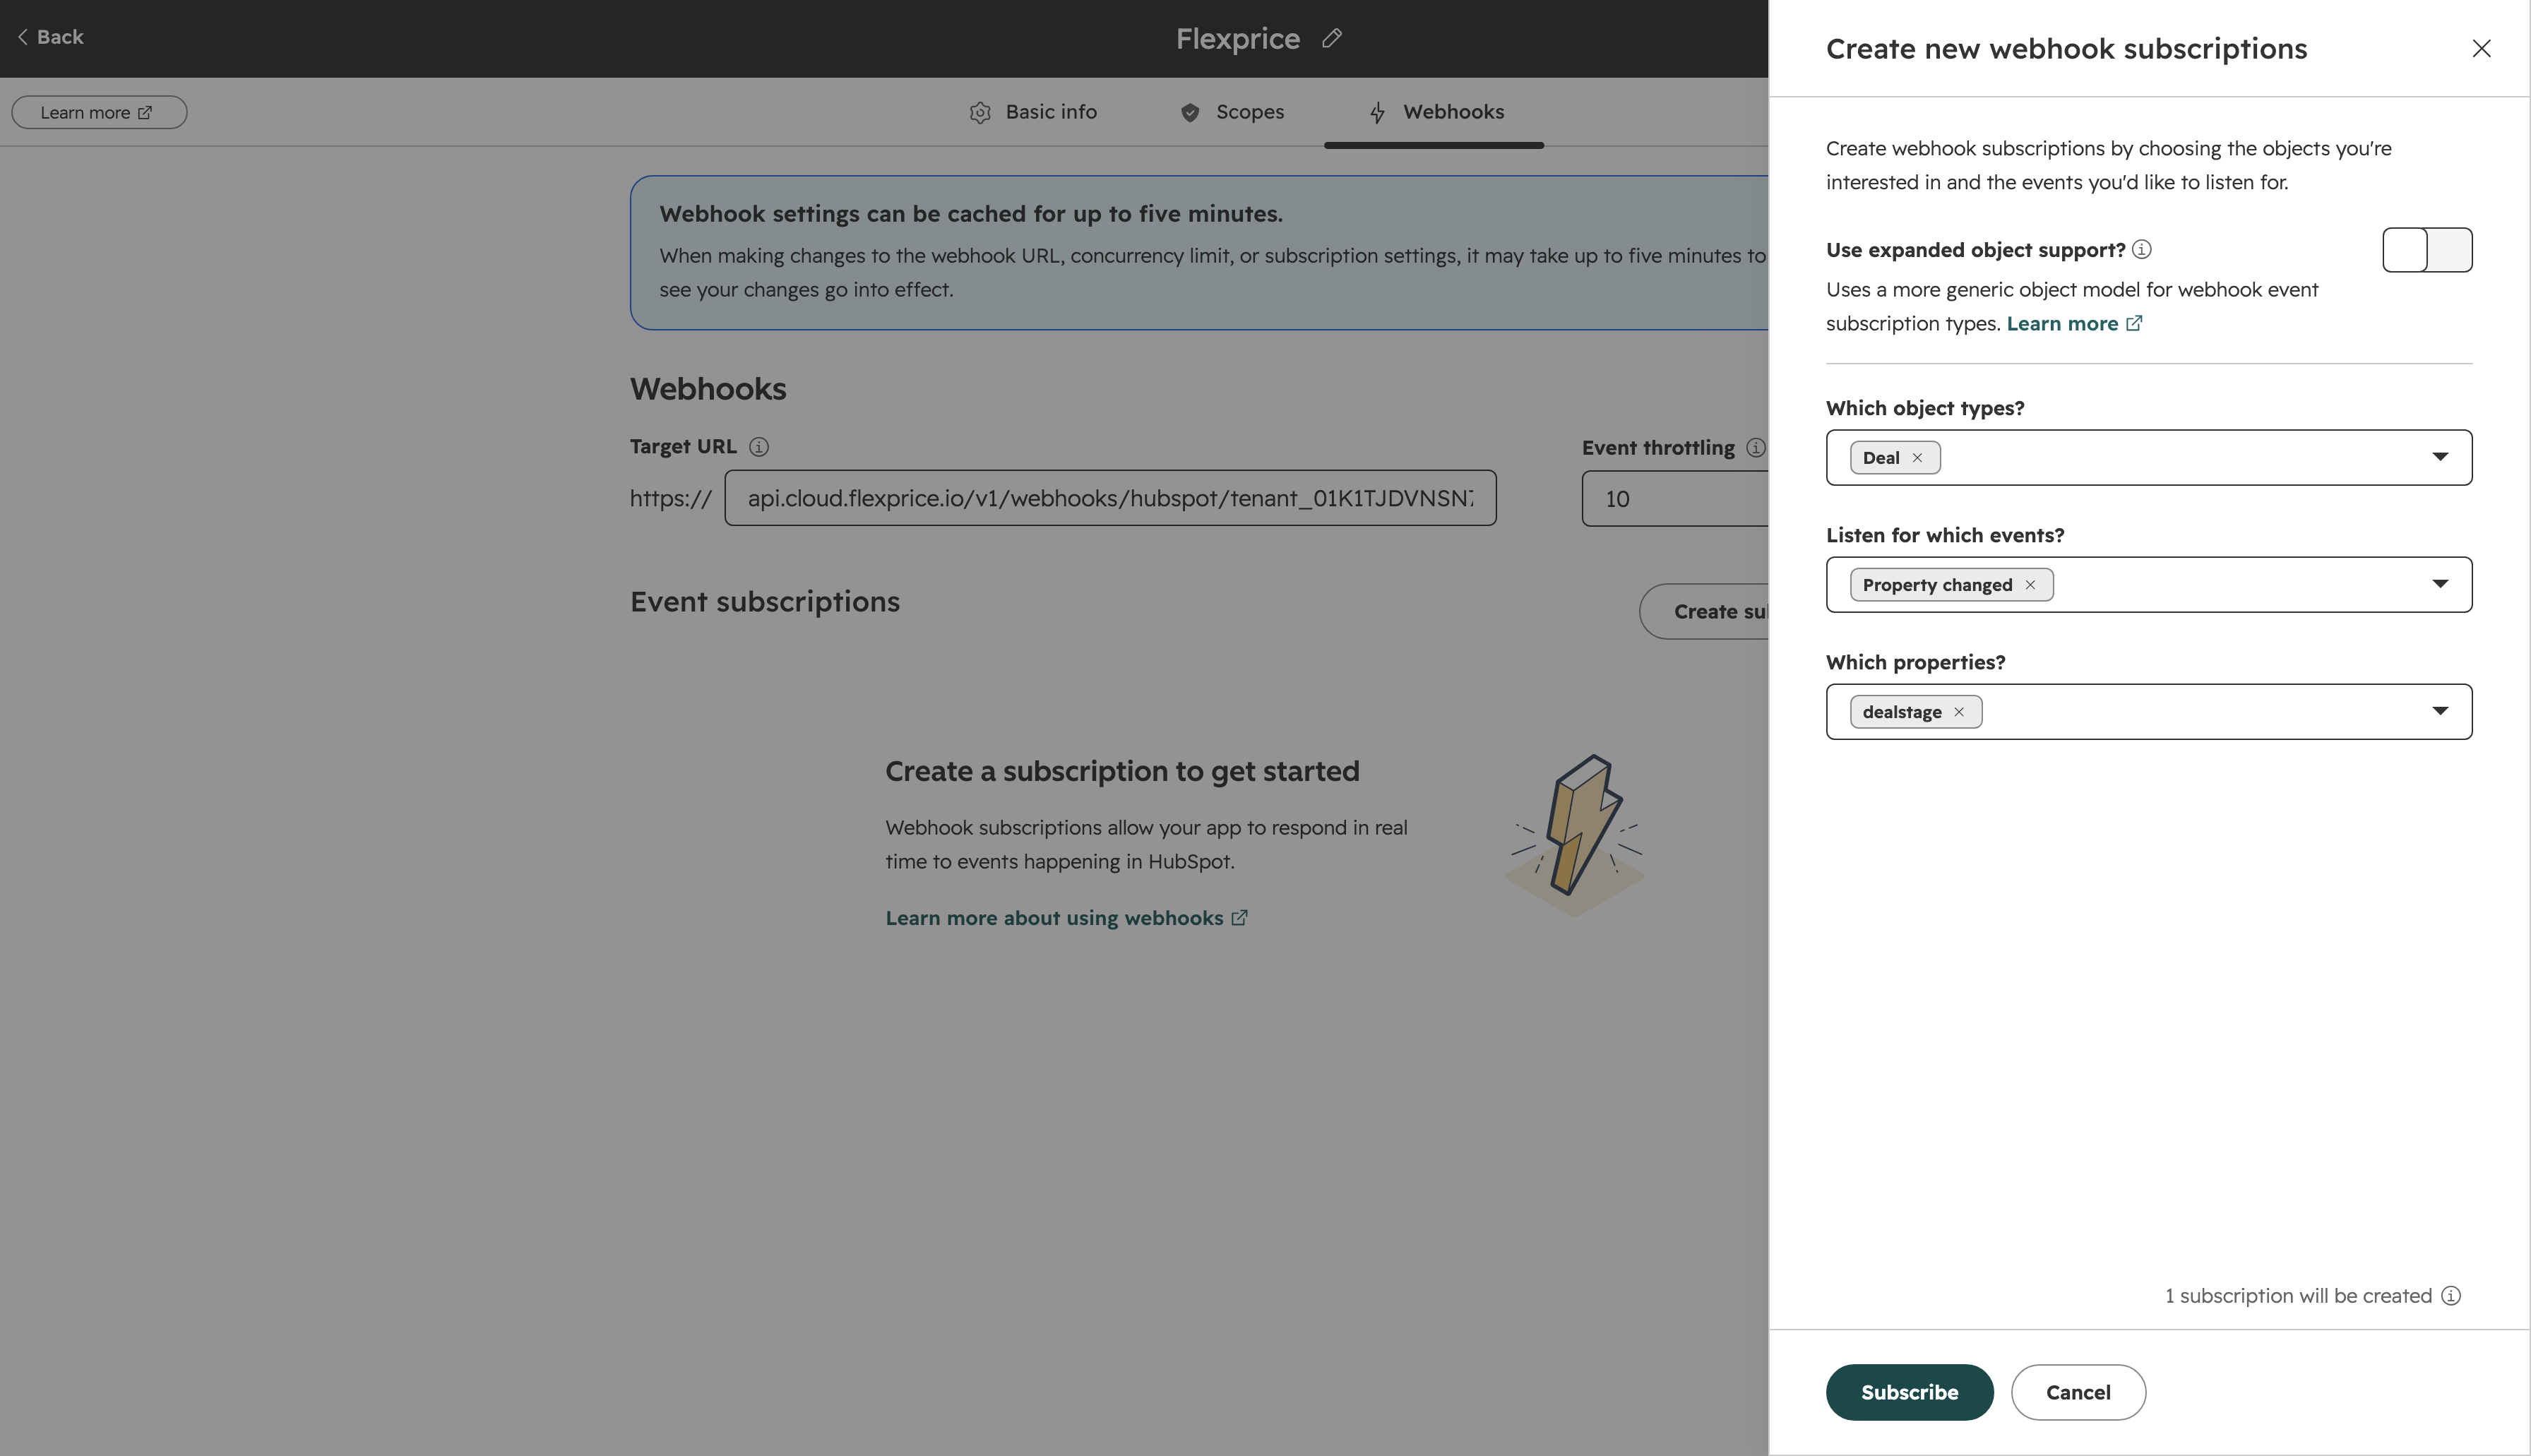The height and width of the screenshot is (1456, 2531).
Task: Open the Learn more link in side panel
Action: pos(2074,324)
